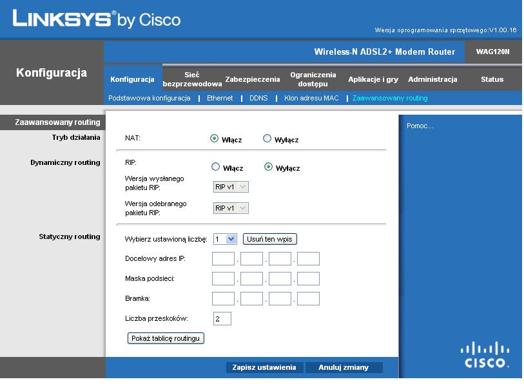Viewport: 524px width, 384px height.
Task: Open the Status tab
Action: click(492, 79)
